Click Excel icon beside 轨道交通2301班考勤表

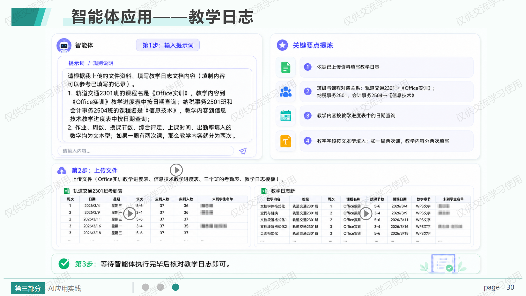point(67,191)
